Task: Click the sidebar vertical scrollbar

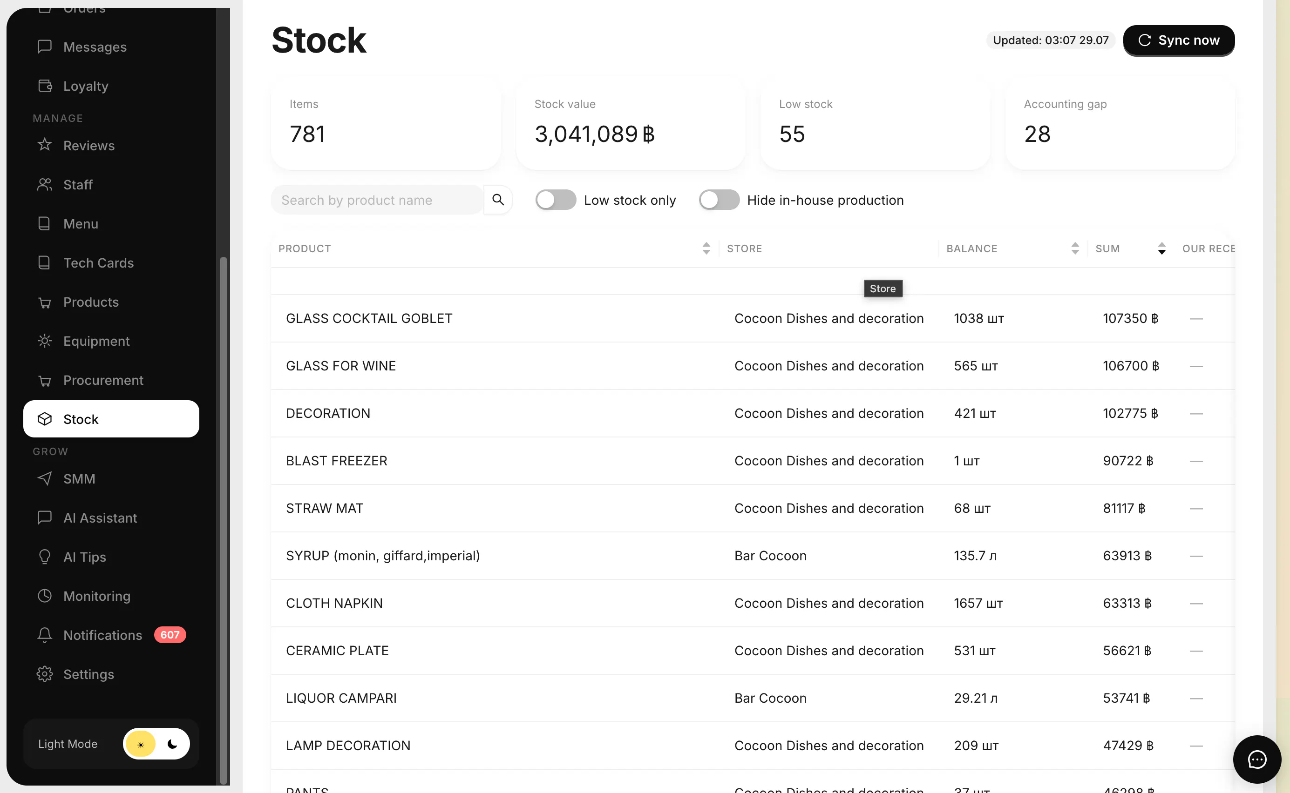Action: (x=223, y=519)
